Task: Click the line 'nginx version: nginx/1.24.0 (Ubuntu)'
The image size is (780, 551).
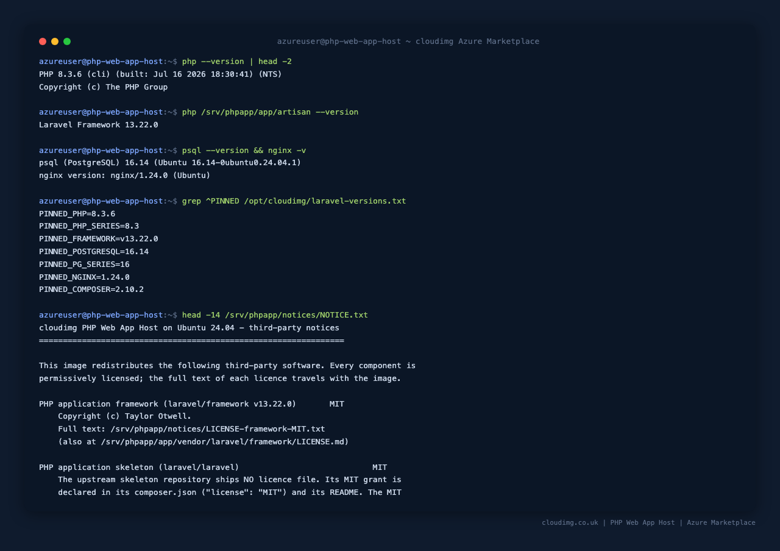Action: pyautogui.click(x=124, y=176)
